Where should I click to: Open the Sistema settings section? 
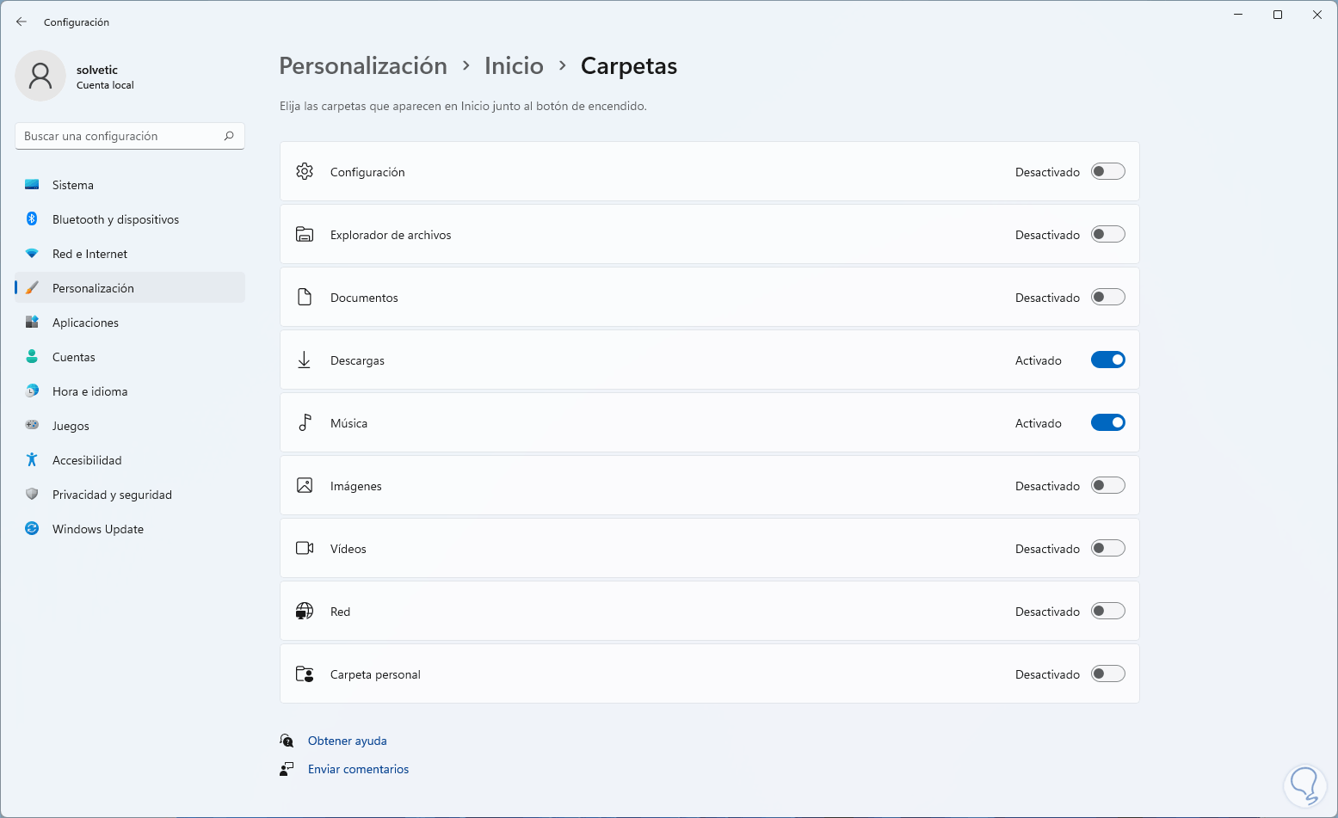coord(73,185)
